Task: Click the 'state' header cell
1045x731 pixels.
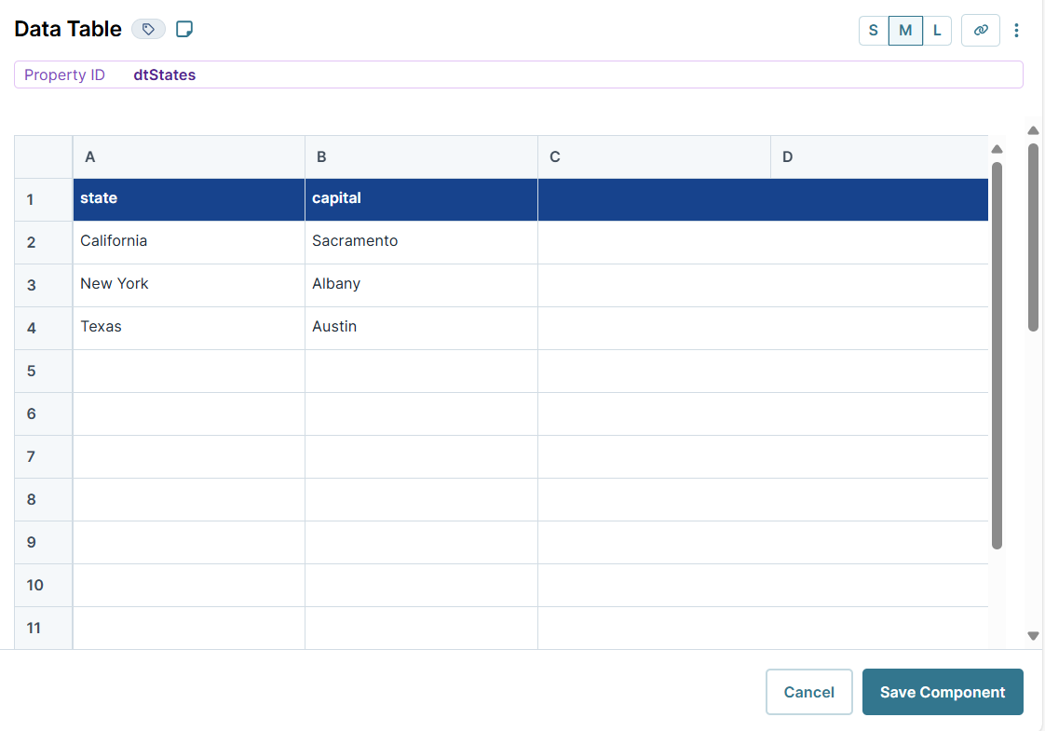Action: click(x=189, y=199)
